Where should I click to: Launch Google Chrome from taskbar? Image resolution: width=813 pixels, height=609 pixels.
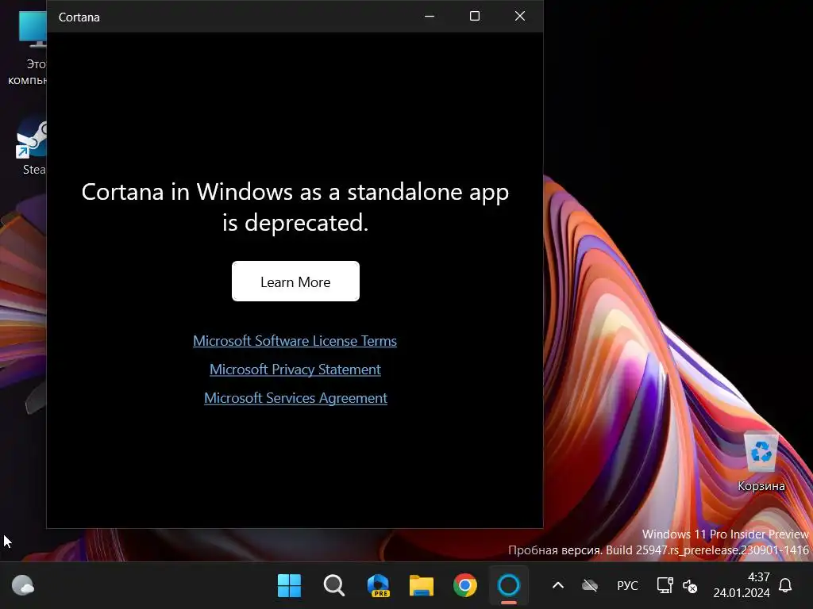465,586
